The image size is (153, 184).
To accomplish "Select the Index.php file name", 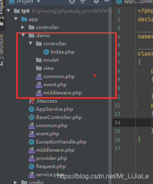I will click(63, 52).
